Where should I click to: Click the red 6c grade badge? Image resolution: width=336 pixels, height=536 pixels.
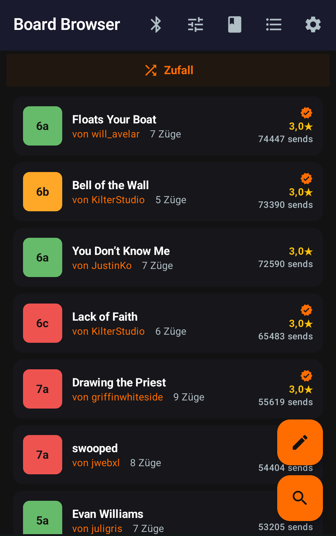click(x=43, y=323)
